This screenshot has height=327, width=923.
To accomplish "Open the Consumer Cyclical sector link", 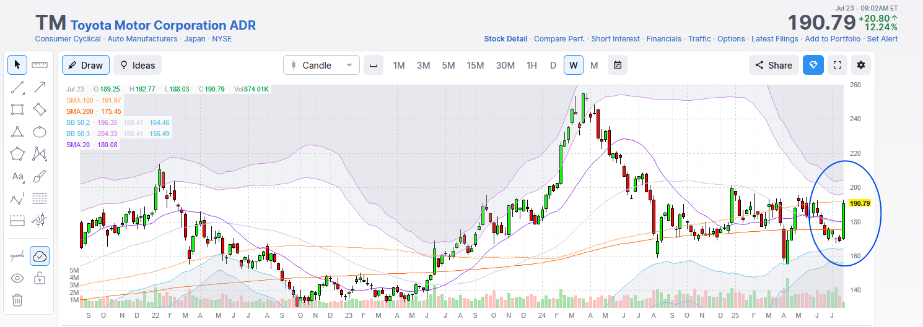I will (x=68, y=39).
